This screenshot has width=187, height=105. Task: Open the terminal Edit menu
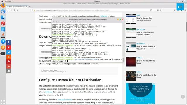(58, 22)
